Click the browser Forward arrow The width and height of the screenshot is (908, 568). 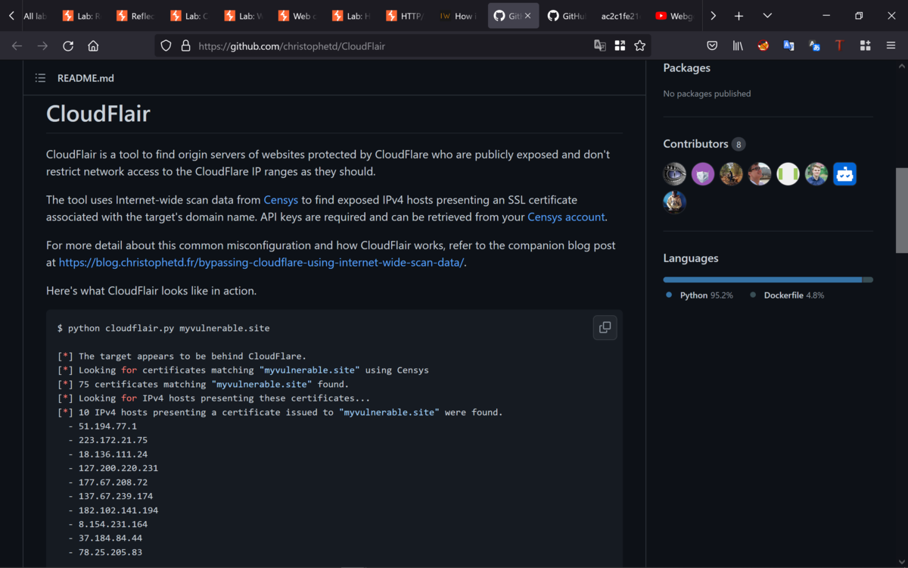(42, 45)
